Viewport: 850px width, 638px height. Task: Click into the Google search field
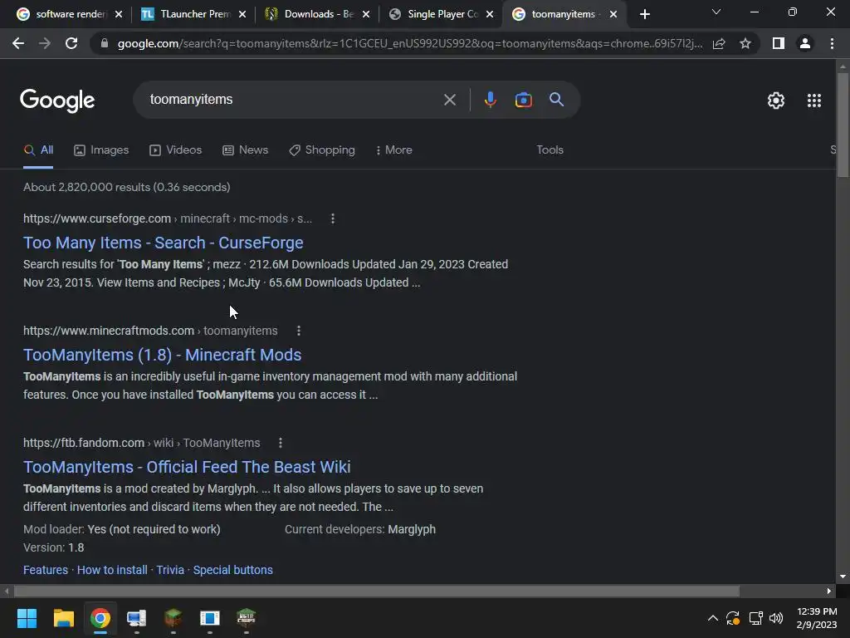293,100
